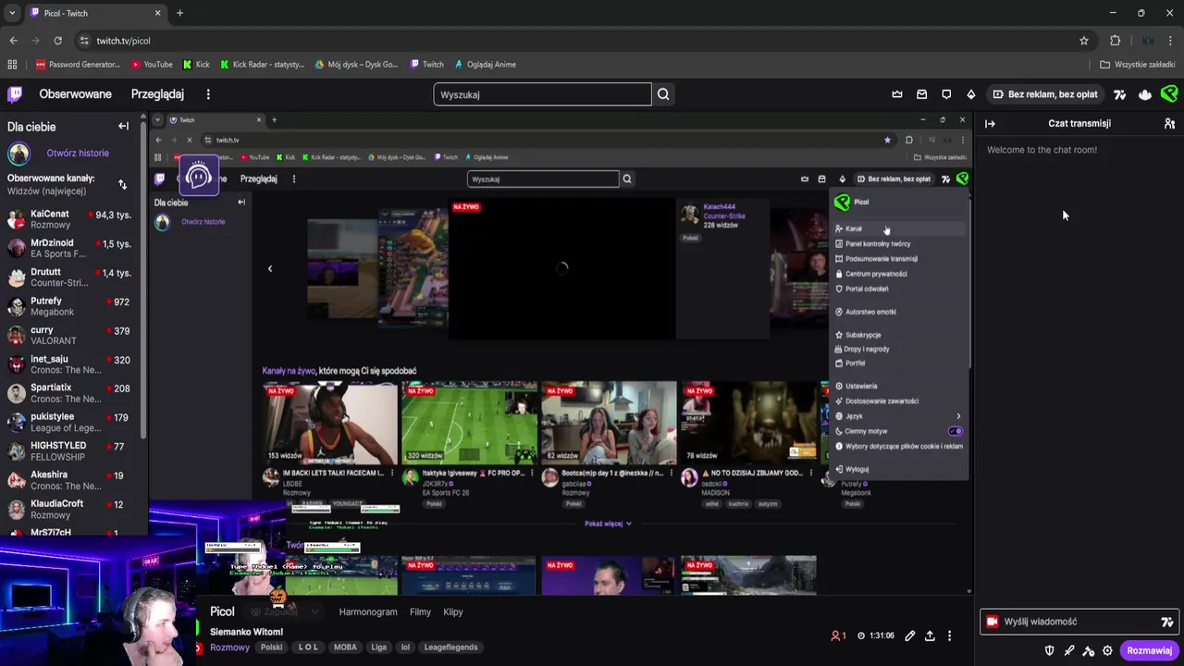Open the Rozmowy category link
The height and width of the screenshot is (666, 1184).
[229, 647]
